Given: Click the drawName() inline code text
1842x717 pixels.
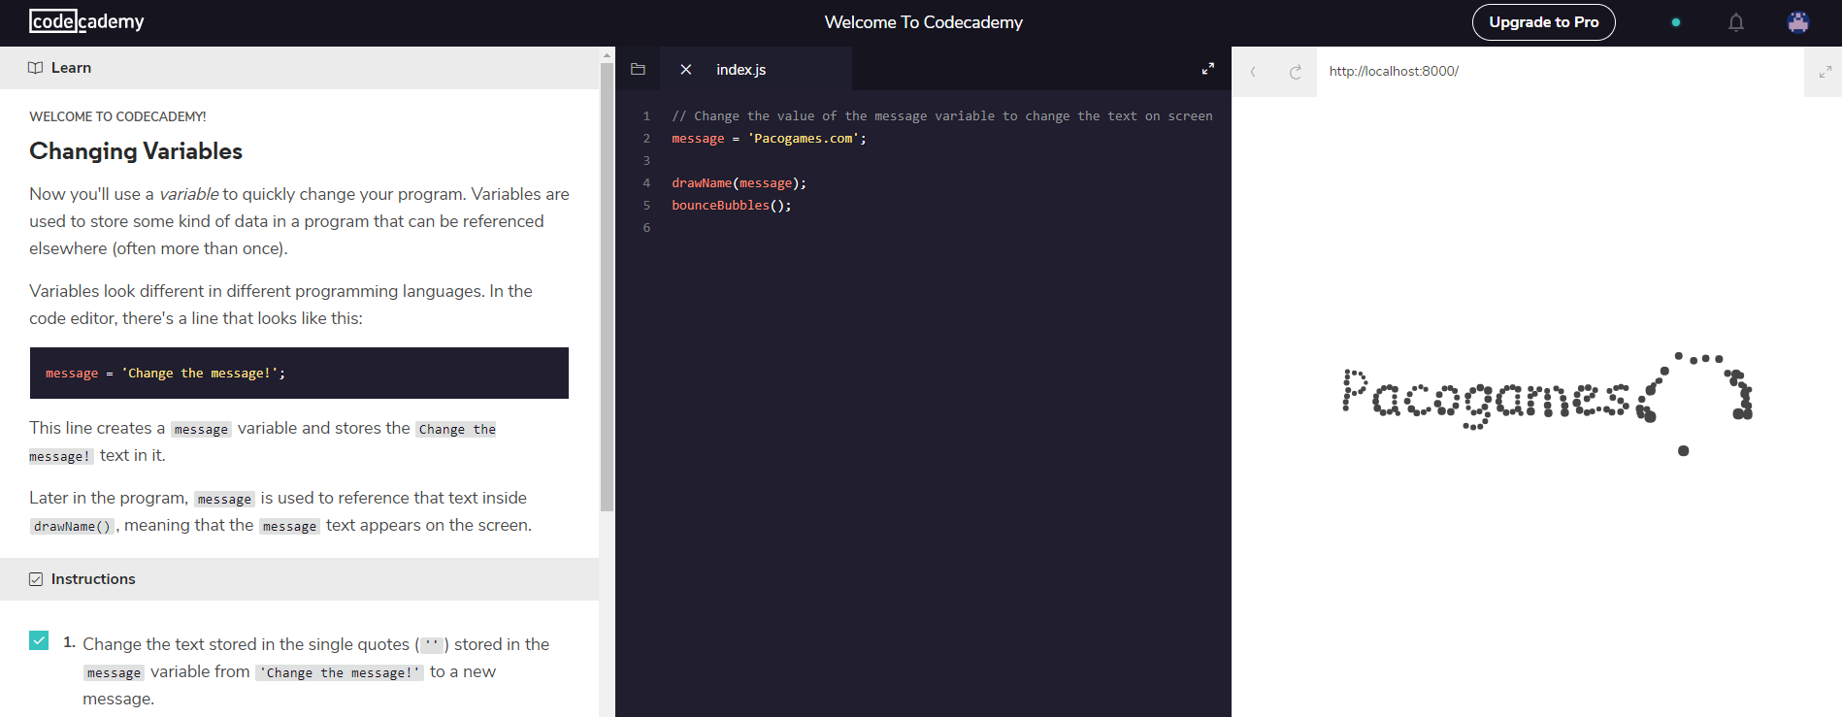Looking at the screenshot, I should 73,526.
